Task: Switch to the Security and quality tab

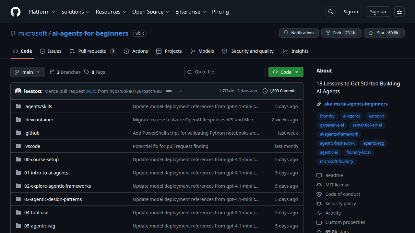Action: (248, 51)
